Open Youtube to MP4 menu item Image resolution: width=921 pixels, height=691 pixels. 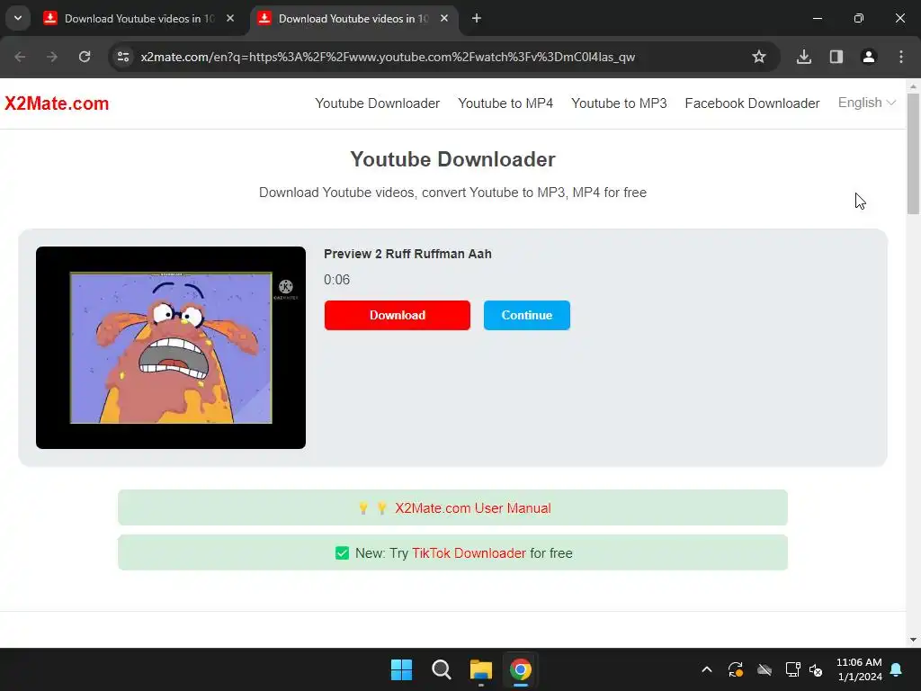[x=505, y=103]
